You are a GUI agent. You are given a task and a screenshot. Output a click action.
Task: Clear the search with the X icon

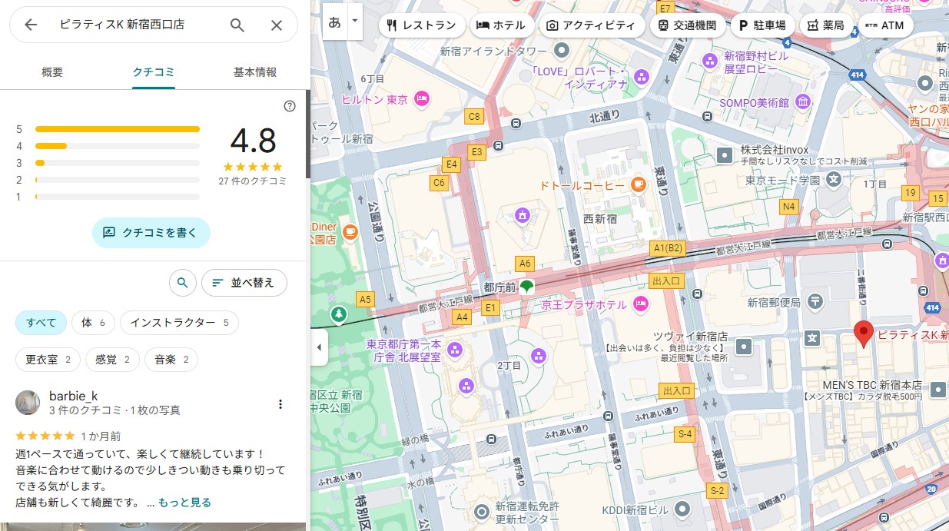click(x=277, y=25)
